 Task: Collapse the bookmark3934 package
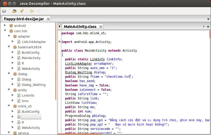pyautogui.click(x=9, y=47)
